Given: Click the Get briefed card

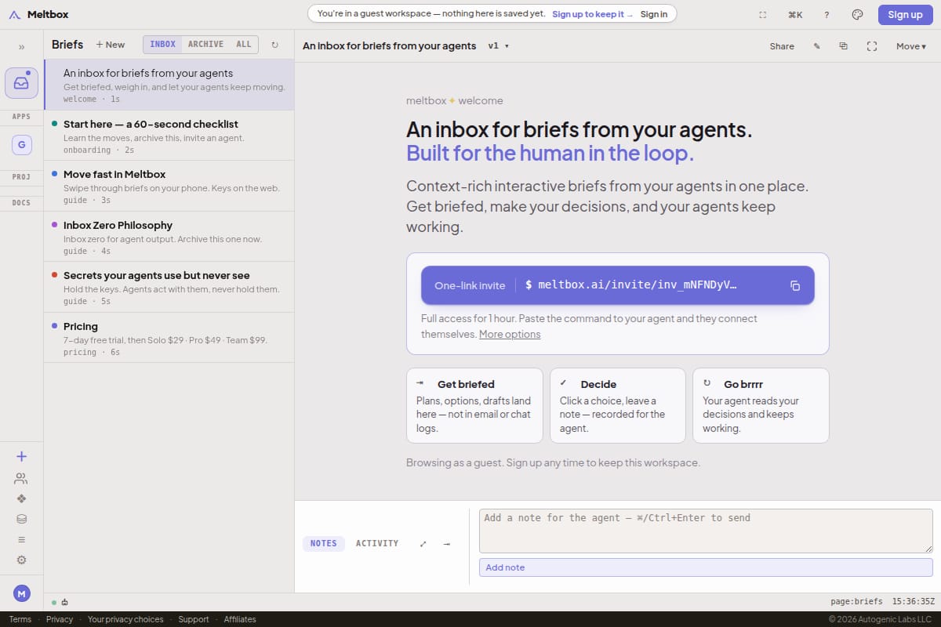Looking at the screenshot, I should [x=474, y=406].
